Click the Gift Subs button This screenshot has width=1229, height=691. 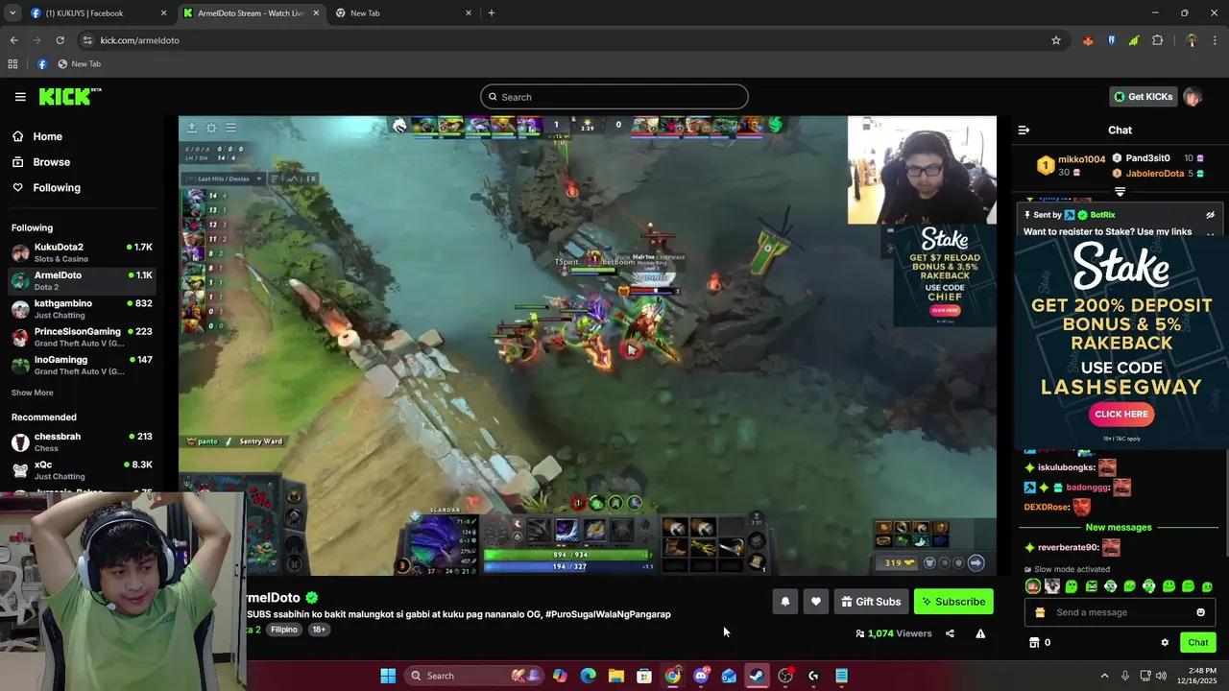click(x=871, y=602)
